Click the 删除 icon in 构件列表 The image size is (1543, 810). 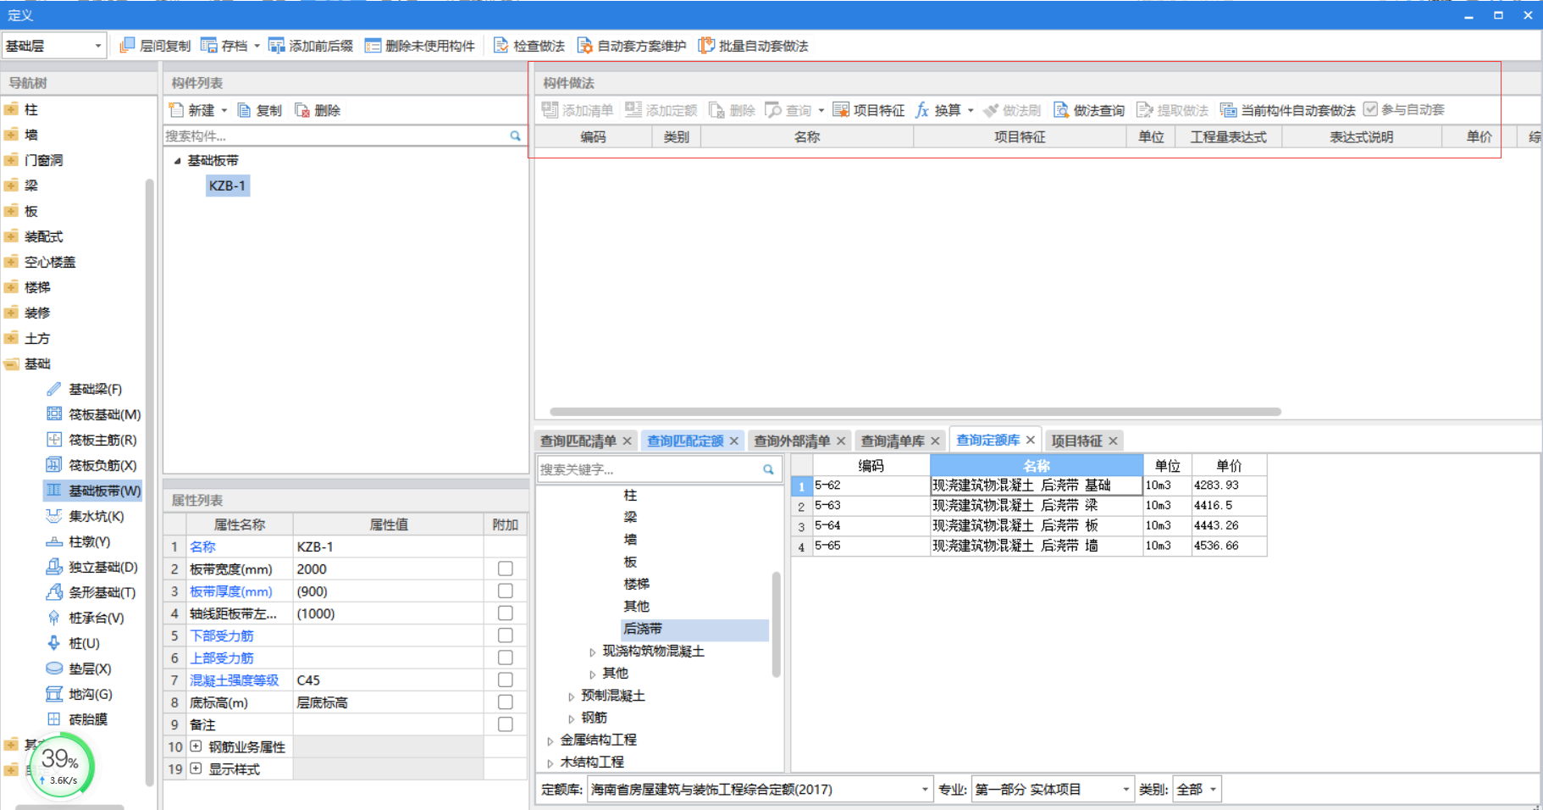(302, 110)
